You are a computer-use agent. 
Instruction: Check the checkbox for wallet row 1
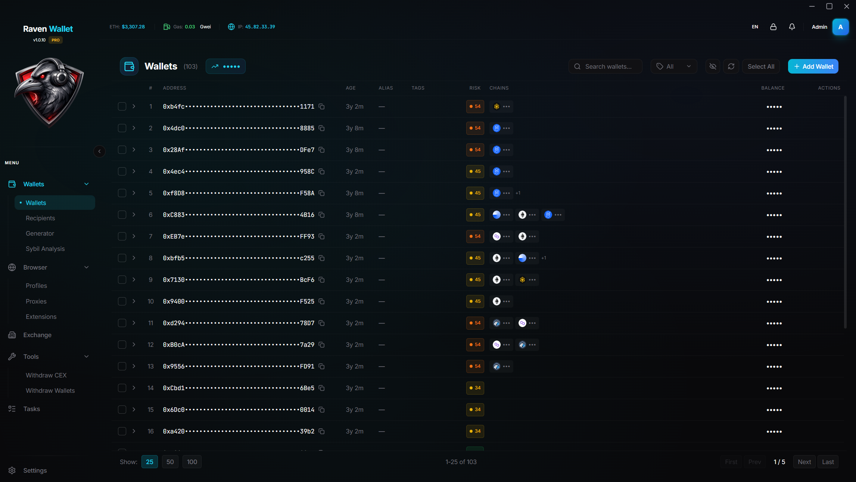pyautogui.click(x=122, y=106)
